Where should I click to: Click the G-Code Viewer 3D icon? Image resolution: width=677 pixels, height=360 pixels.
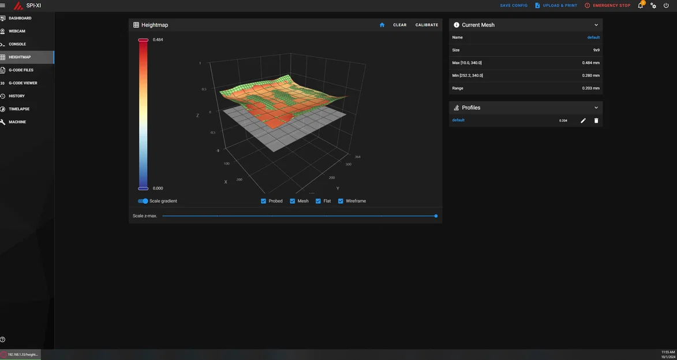click(2, 83)
